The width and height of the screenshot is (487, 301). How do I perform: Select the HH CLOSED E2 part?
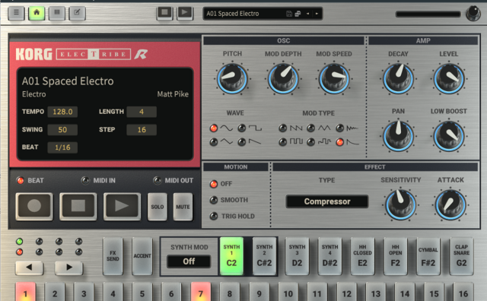pos(362,256)
